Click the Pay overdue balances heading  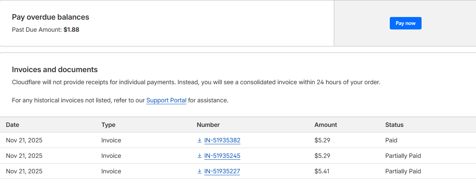[x=51, y=17]
